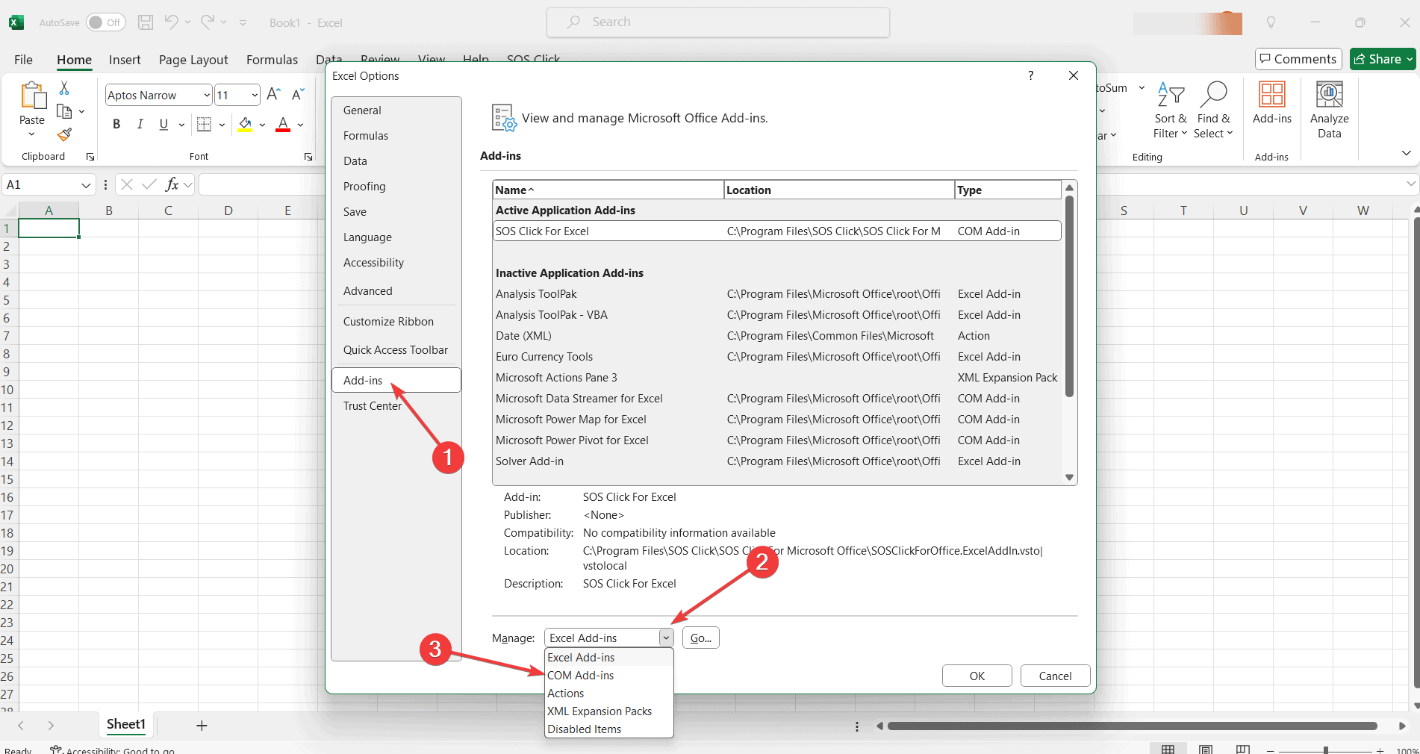The width and height of the screenshot is (1420, 754).
Task: Click the zoom slider in status bar
Action: click(x=1325, y=750)
